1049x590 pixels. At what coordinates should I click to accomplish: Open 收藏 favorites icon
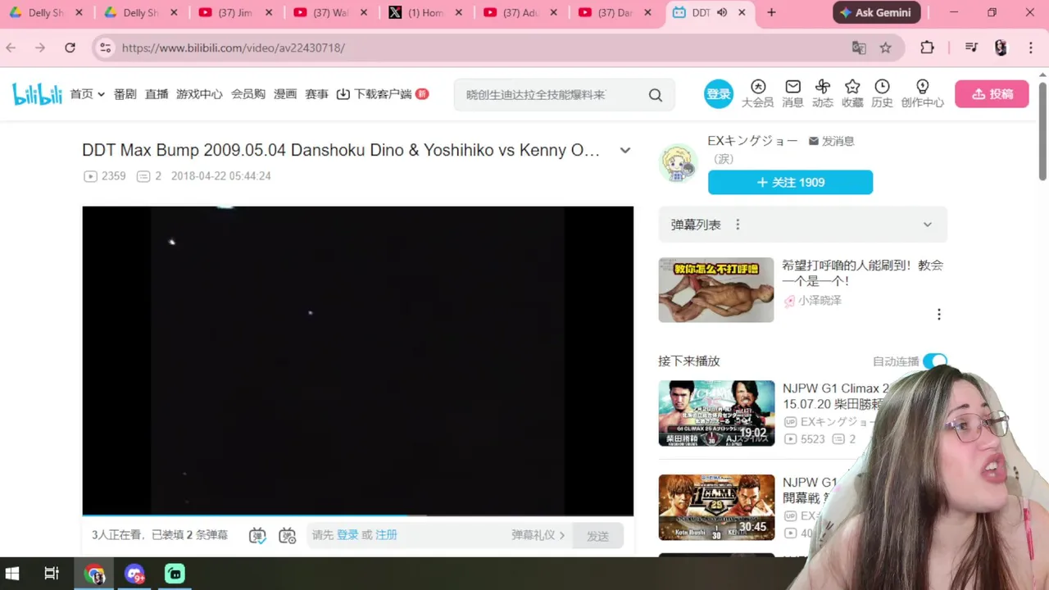[852, 93]
